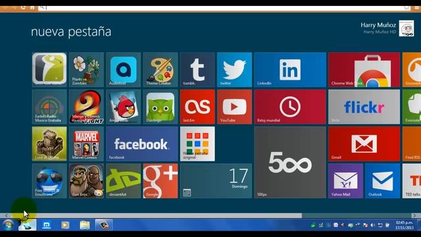Open the Grooveshark tile

(412, 70)
